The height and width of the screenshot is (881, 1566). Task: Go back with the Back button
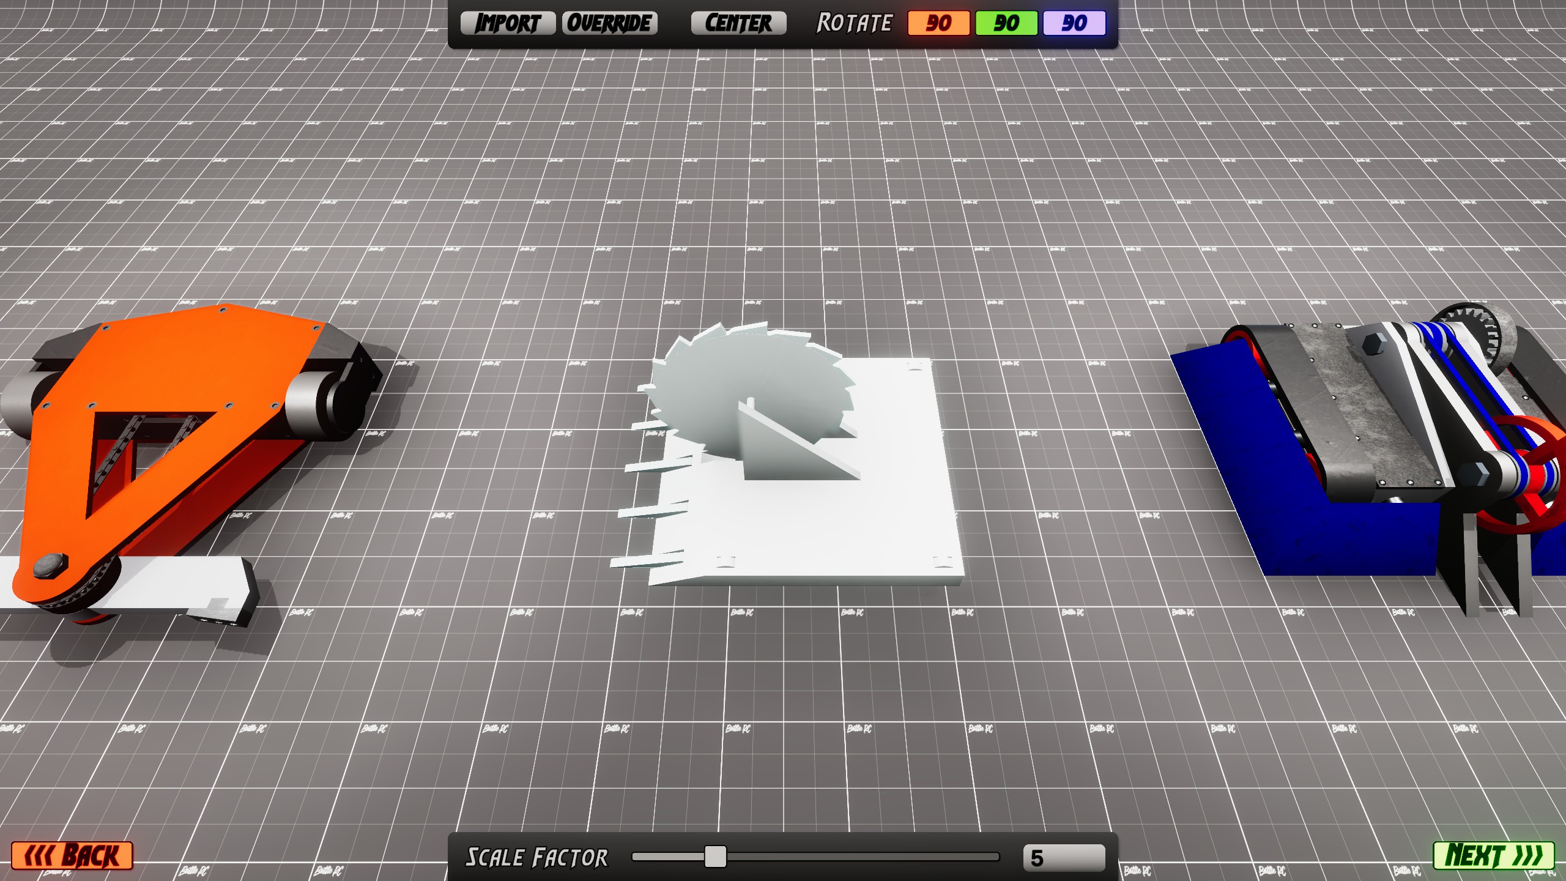coord(72,855)
